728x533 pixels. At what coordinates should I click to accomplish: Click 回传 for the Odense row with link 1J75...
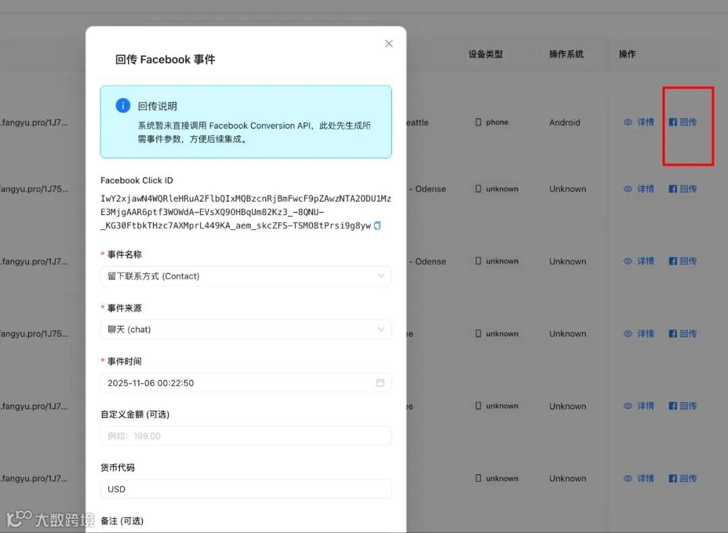(x=683, y=189)
